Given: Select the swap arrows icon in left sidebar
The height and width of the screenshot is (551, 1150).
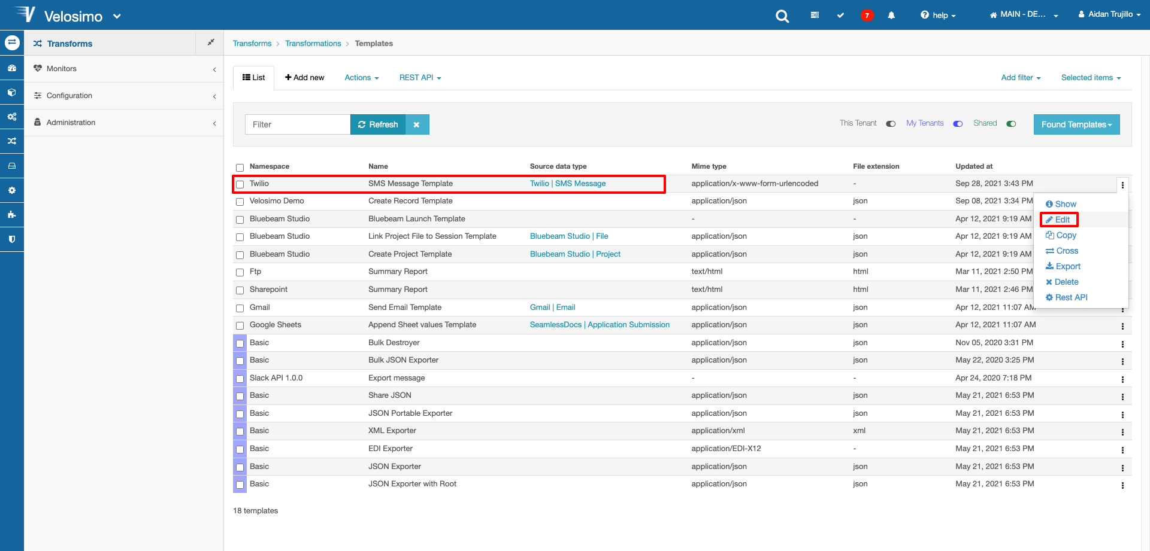Looking at the screenshot, I should click(12, 42).
